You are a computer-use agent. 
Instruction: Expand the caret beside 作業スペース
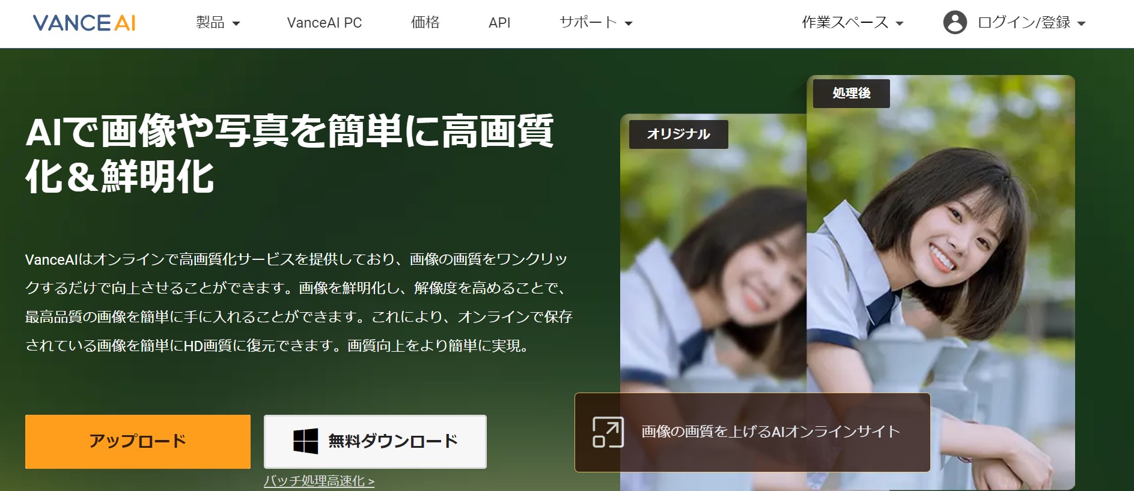[900, 24]
